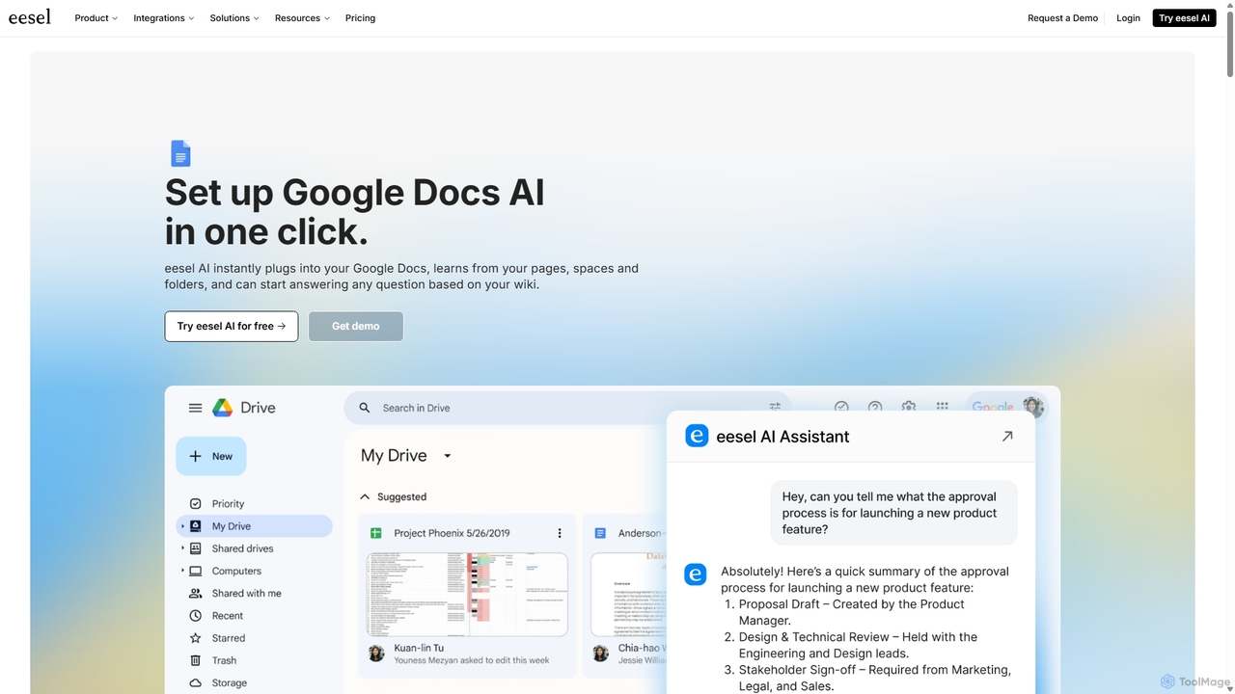Open the Google apps grid
This screenshot has width=1235, height=694.
click(x=942, y=408)
